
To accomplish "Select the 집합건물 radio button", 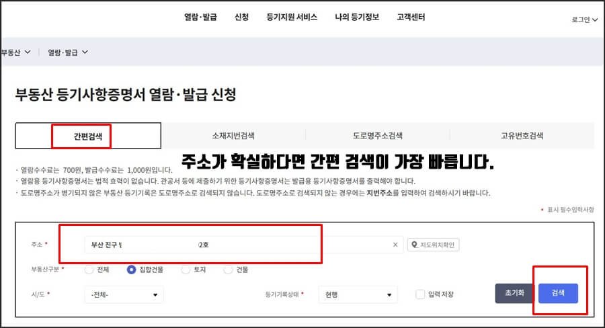I will [131, 270].
